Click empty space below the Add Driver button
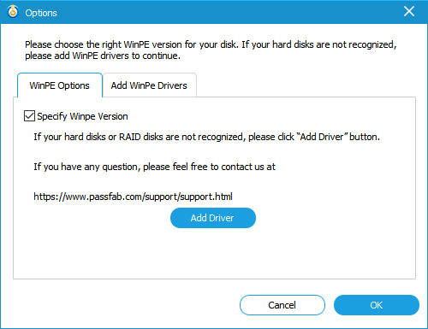Viewport: 428px width, 329px height. (x=213, y=254)
